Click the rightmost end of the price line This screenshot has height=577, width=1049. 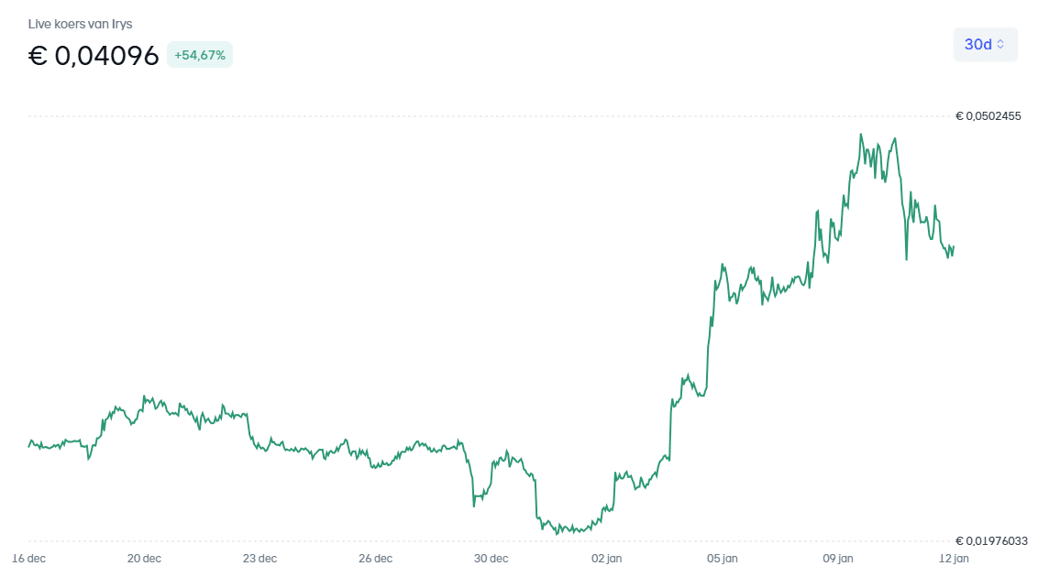pos(954,246)
